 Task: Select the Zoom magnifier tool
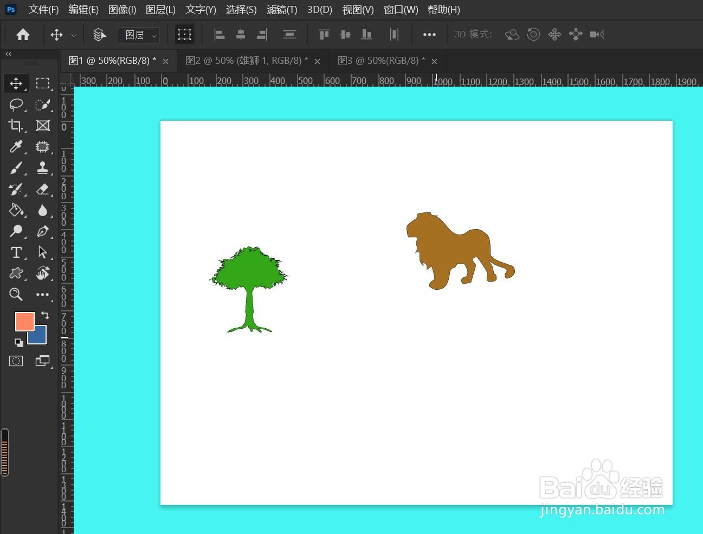[x=16, y=295]
